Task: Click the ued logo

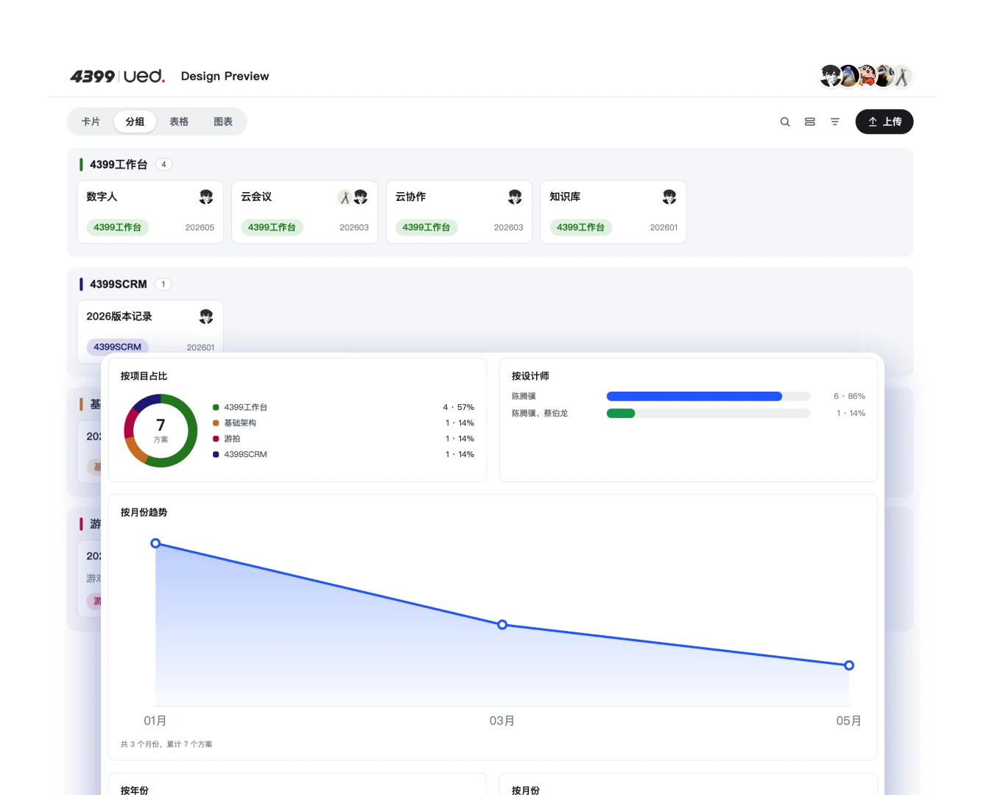Action: point(144,77)
